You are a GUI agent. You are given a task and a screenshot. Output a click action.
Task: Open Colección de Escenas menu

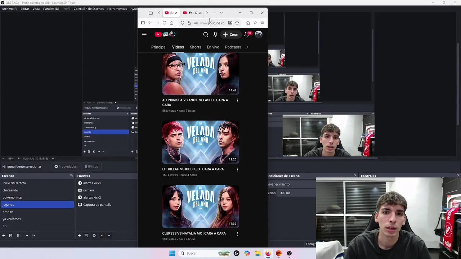click(x=89, y=9)
